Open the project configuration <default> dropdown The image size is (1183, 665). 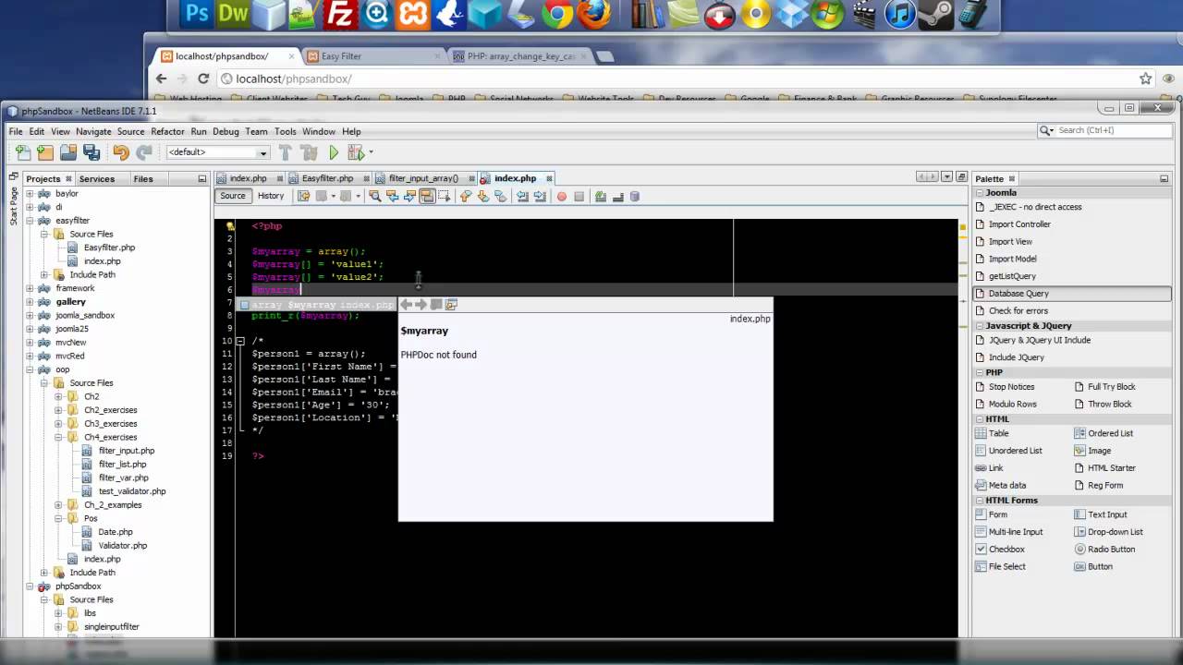click(x=218, y=152)
